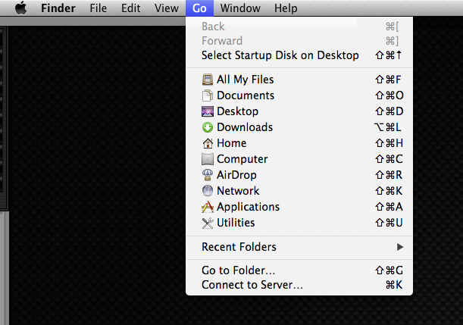Viewport: 463px width, 325px height.
Task: Click the Computer monitor icon
Action: point(208,159)
